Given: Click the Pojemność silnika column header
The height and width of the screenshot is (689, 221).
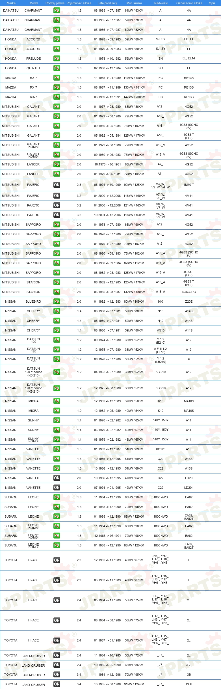Looking at the screenshot, I should (79, 3).
